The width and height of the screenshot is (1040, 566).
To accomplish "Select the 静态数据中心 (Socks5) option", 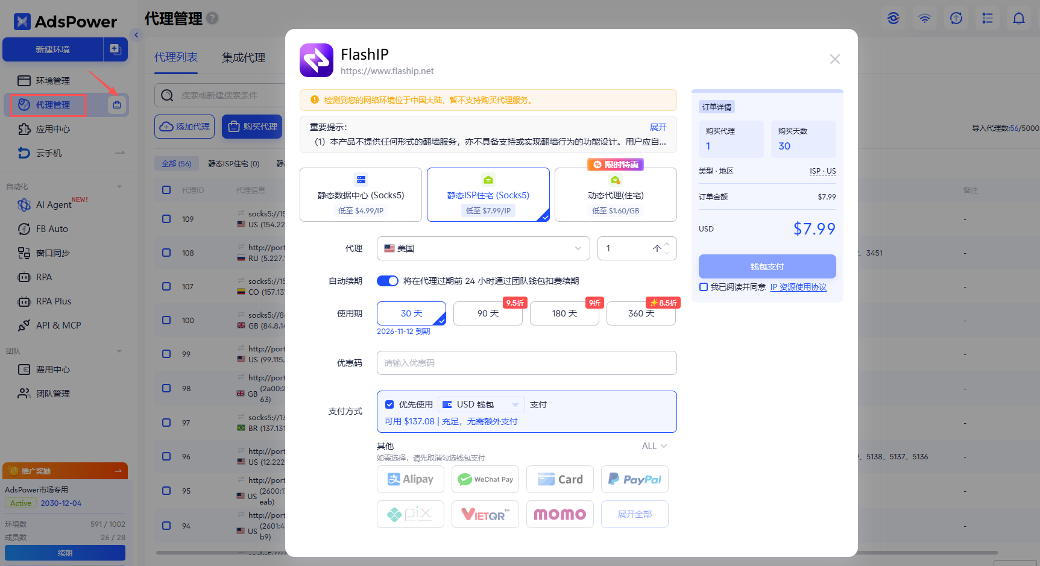I will 361,195.
